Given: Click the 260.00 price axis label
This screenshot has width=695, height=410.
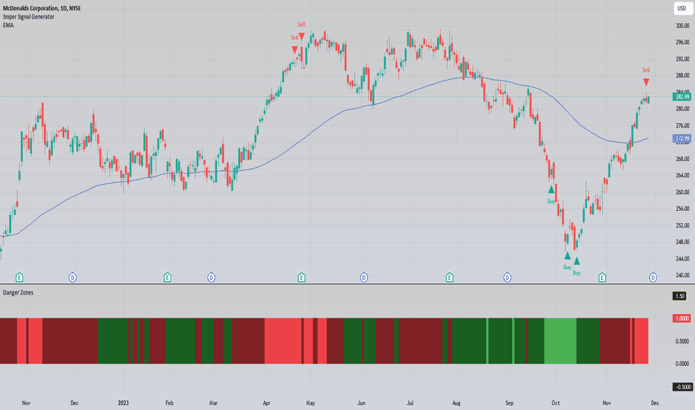Looking at the screenshot, I should (x=682, y=192).
